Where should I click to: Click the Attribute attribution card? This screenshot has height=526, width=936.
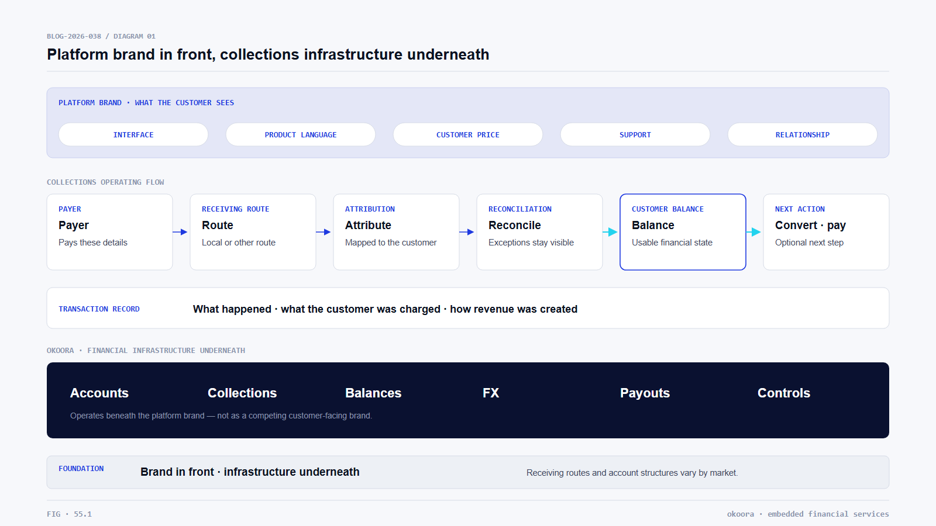pos(396,232)
